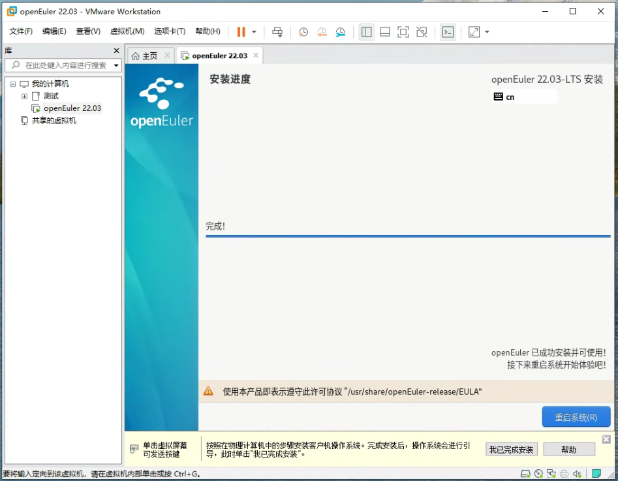Take a snapshot of this virtual machine
The height and width of the screenshot is (481, 618).
303,32
